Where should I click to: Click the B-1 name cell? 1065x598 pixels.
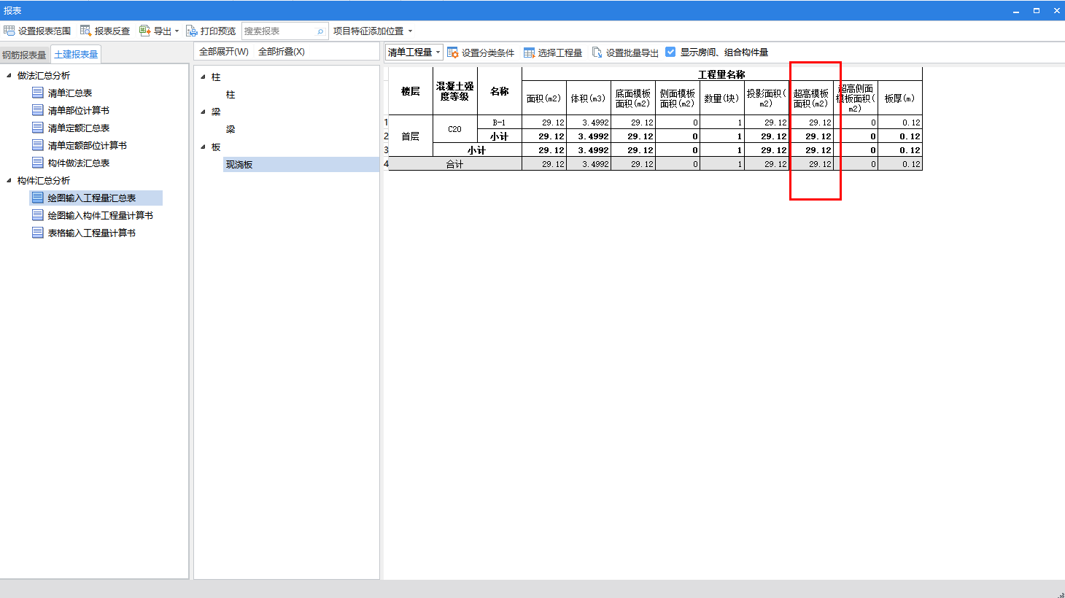499,123
